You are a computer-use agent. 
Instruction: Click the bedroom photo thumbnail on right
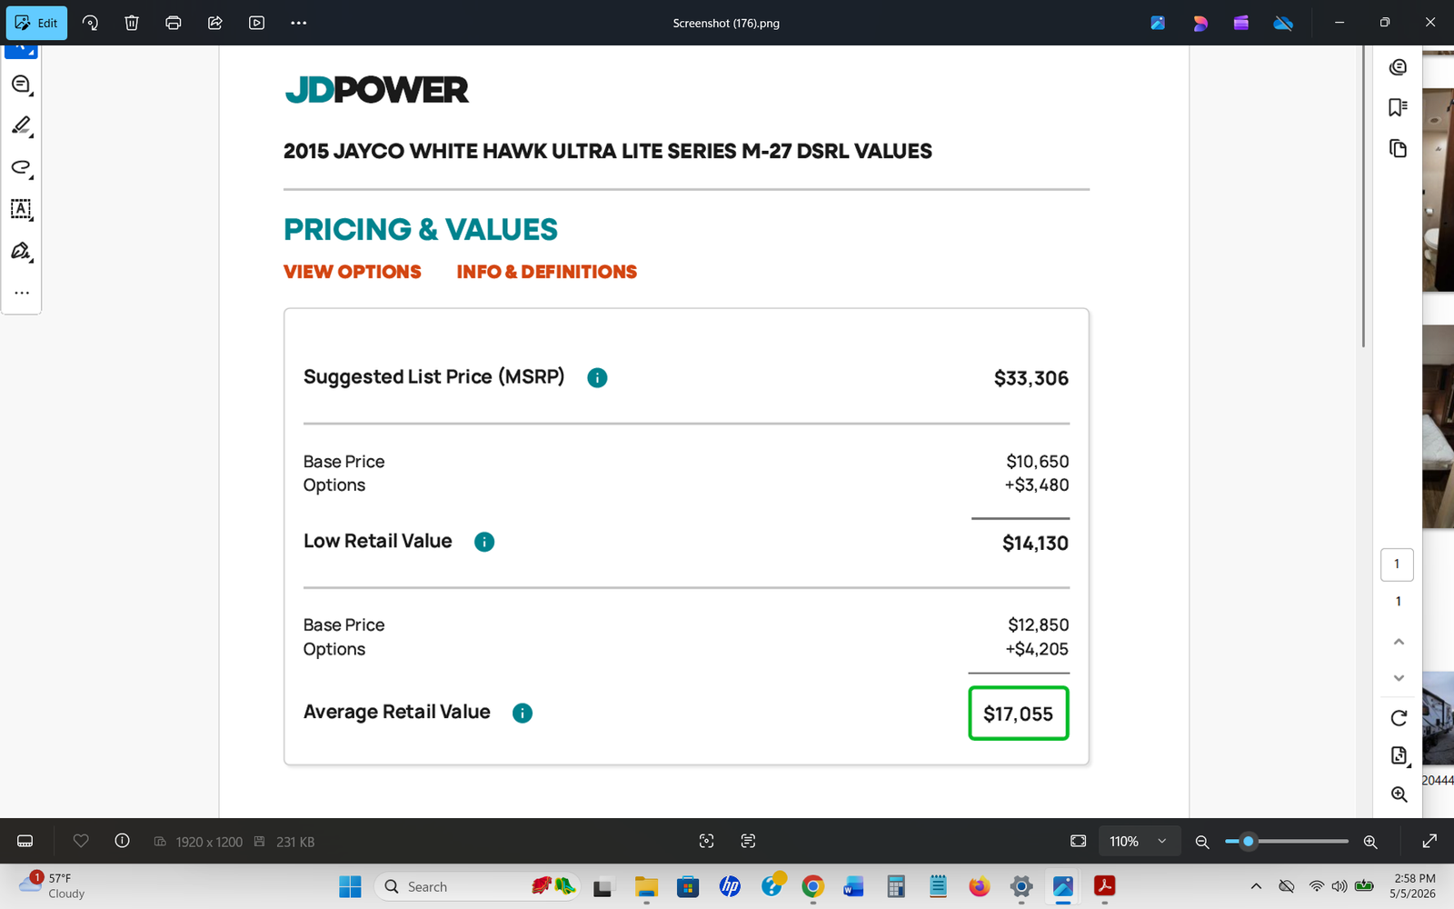tap(1438, 426)
